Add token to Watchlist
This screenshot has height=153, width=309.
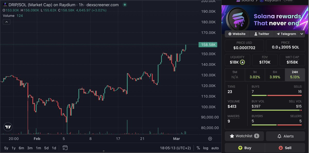pos(244,136)
